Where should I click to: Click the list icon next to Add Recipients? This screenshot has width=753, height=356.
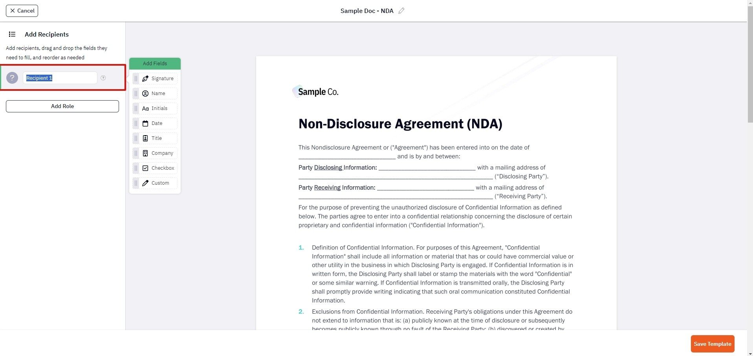[x=12, y=34]
